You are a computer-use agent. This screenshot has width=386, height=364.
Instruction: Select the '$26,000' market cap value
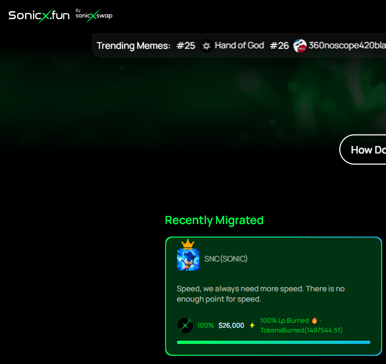point(231,325)
